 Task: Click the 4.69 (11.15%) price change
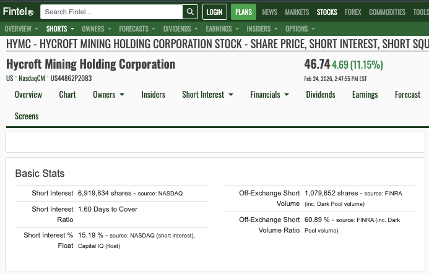pos(357,65)
